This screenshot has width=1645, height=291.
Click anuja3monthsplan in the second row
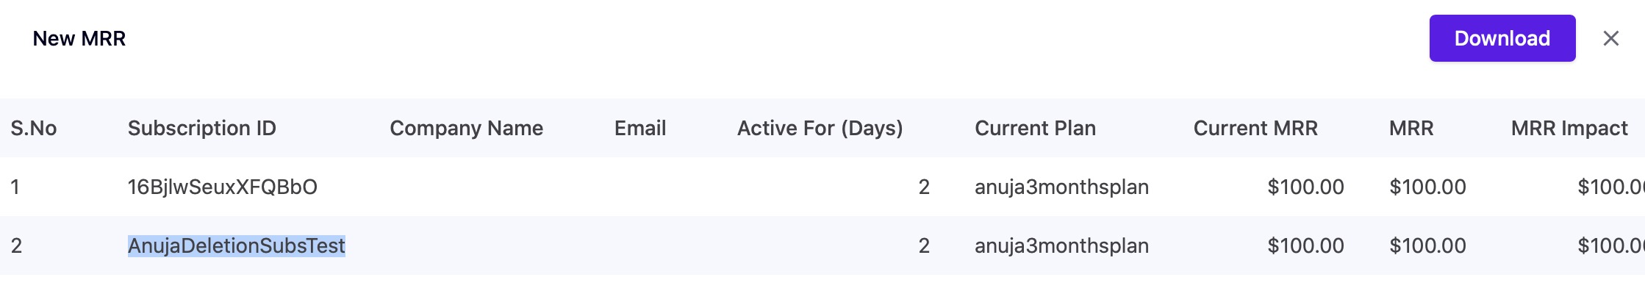click(x=1061, y=245)
